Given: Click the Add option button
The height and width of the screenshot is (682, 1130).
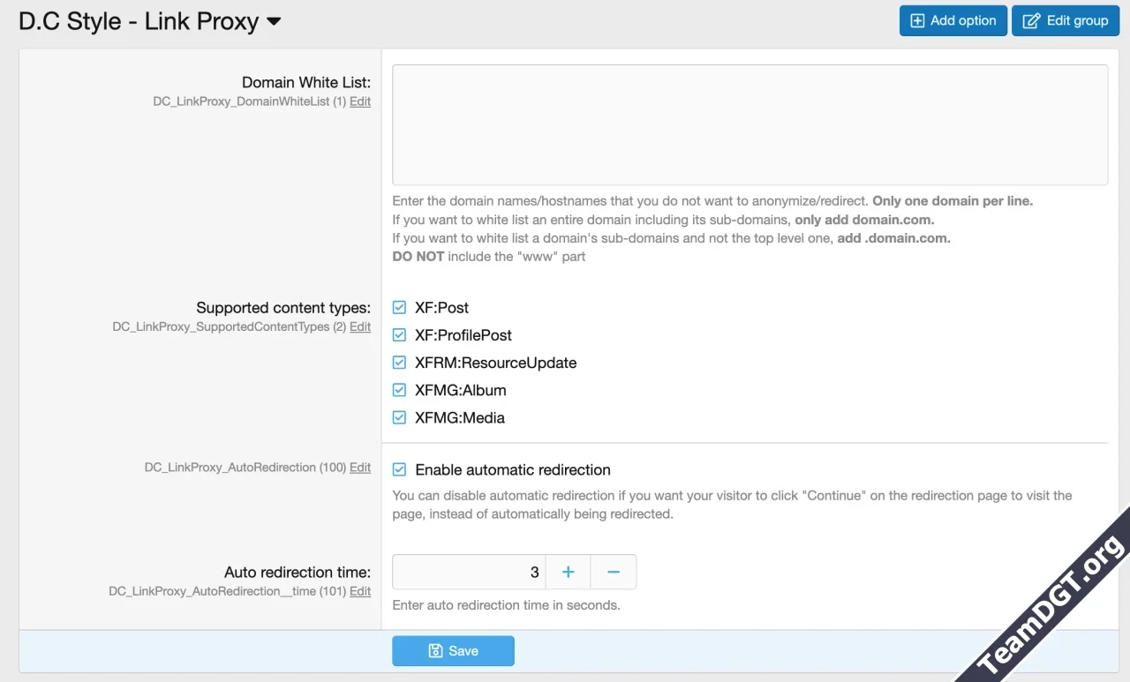Looking at the screenshot, I should coord(953,21).
